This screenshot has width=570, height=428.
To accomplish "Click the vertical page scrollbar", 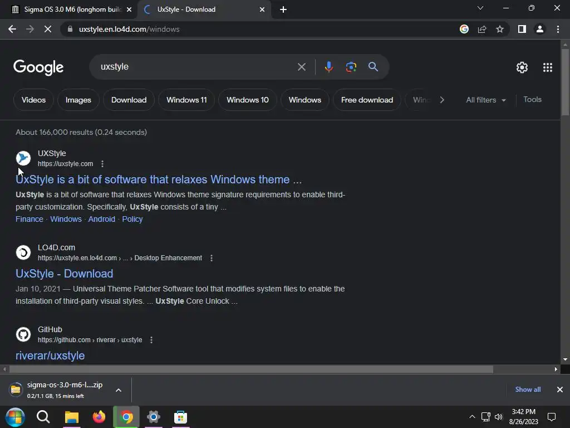I will pyautogui.click(x=565, y=82).
